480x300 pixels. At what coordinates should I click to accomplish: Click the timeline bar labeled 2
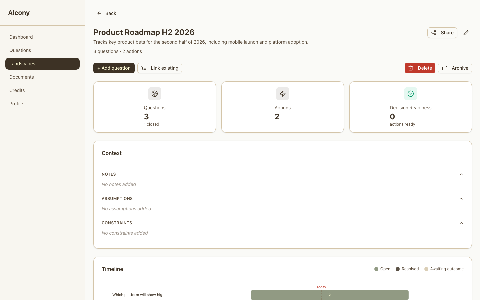coord(330,295)
